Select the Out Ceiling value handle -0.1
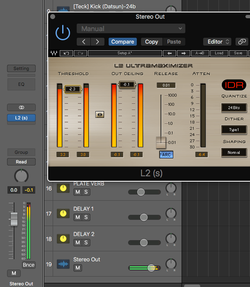The height and width of the screenshot is (287, 250). click(x=127, y=85)
